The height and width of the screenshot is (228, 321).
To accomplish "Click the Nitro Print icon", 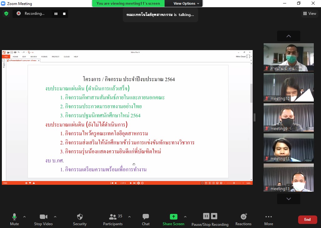I will click(15, 52).
